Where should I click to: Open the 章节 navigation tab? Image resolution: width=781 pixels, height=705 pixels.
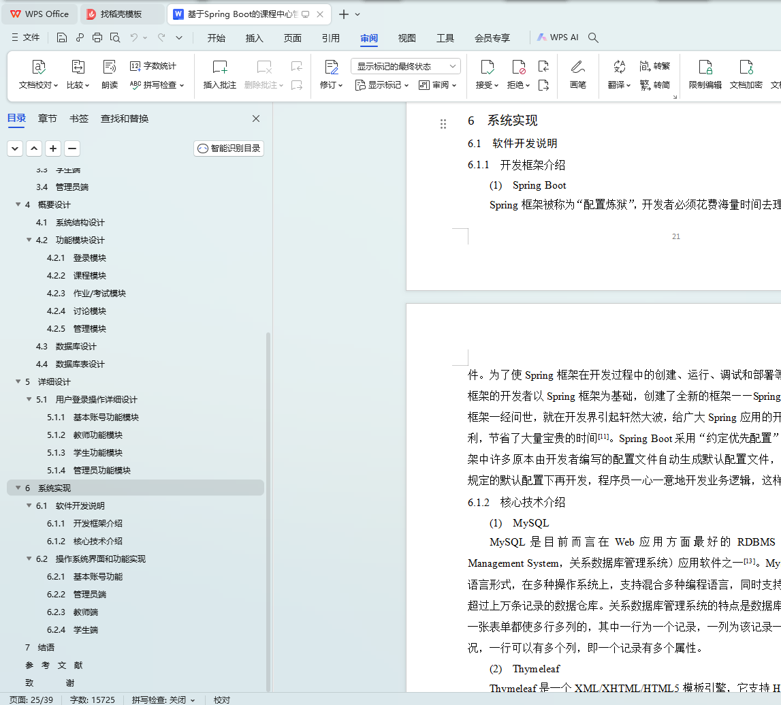click(x=47, y=119)
